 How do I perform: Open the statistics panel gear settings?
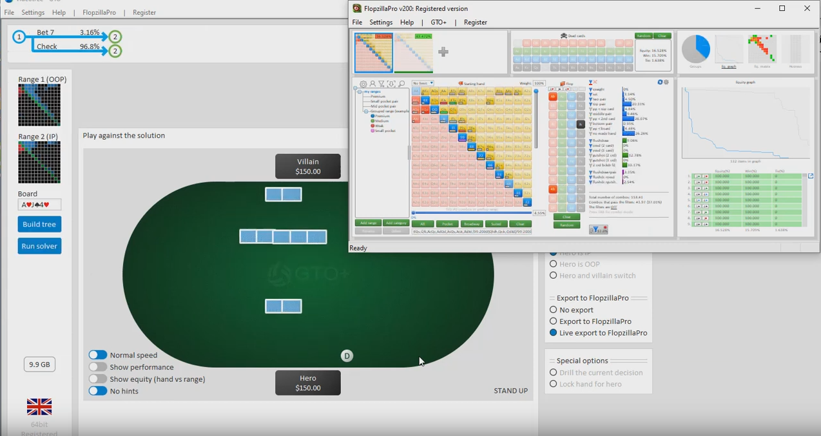(x=666, y=82)
